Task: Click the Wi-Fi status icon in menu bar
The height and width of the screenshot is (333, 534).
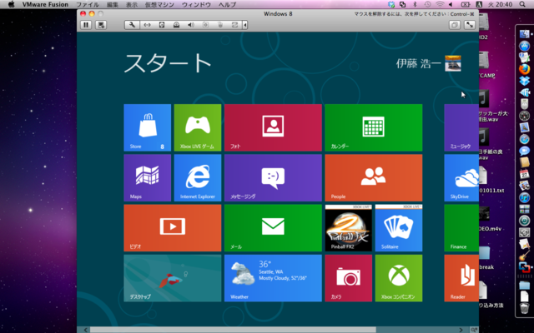Action: tap(440, 4)
